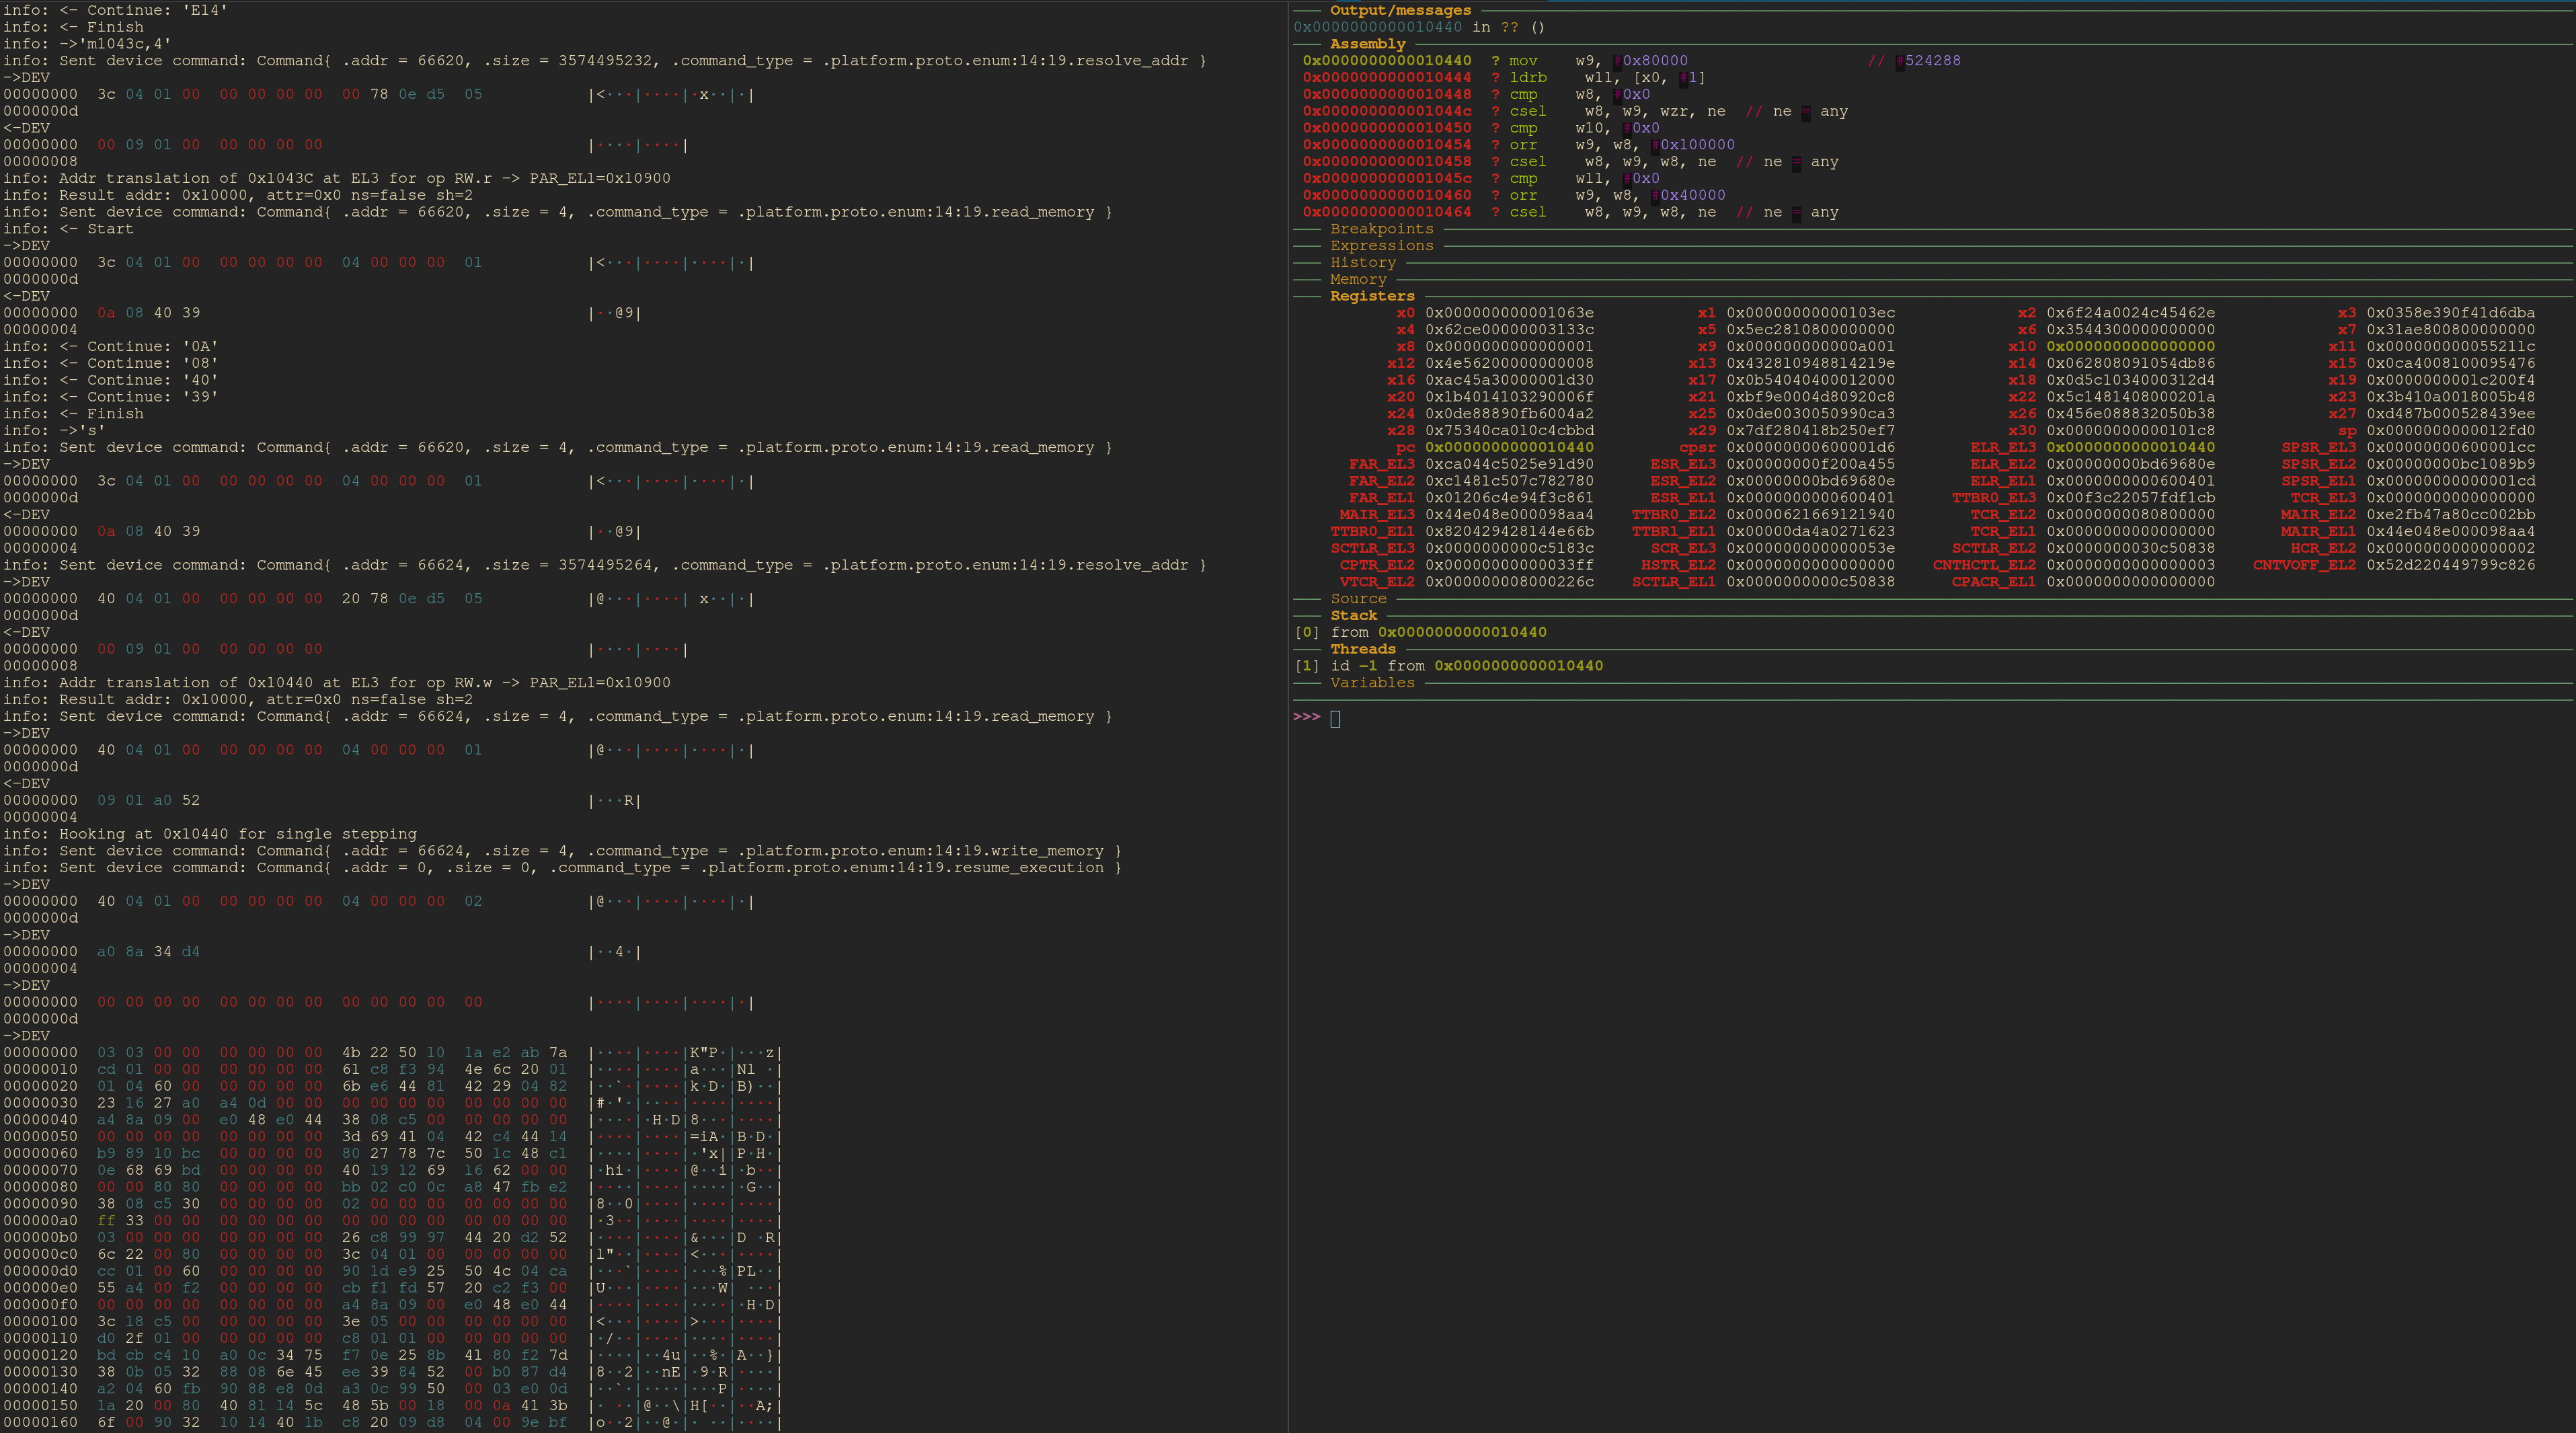Viewport: 2576px width, 1433px height.
Task: Select the Variables section header
Action: pos(1372,683)
